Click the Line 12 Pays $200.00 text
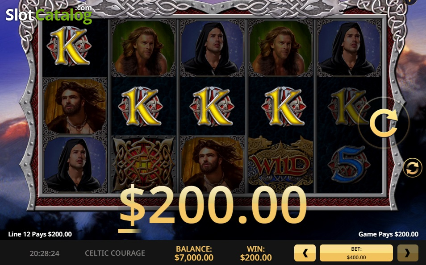Viewport: 426px width, 265px height. (x=40, y=234)
